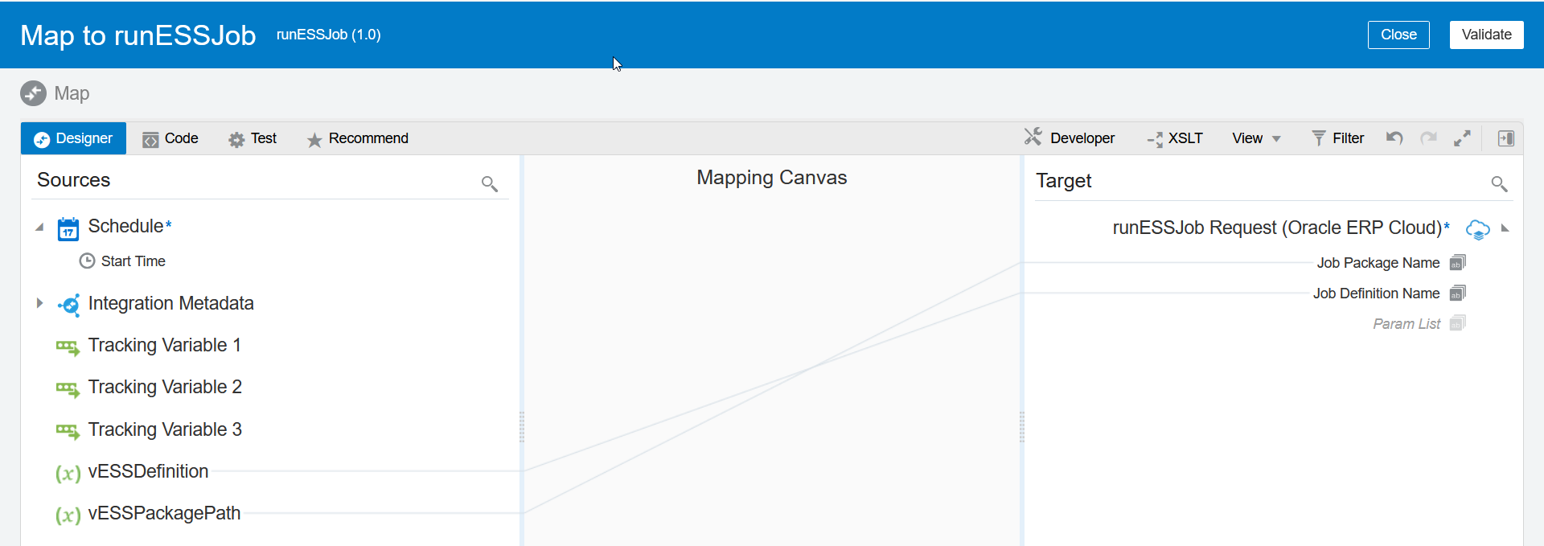This screenshot has height=546, width=1544.
Task: Toggle Developer mode
Action: (1070, 138)
